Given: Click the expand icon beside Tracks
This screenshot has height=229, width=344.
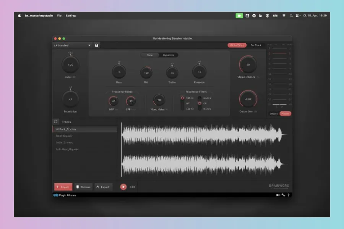Looking at the screenshot, I should pyautogui.click(x=56, y=122).
